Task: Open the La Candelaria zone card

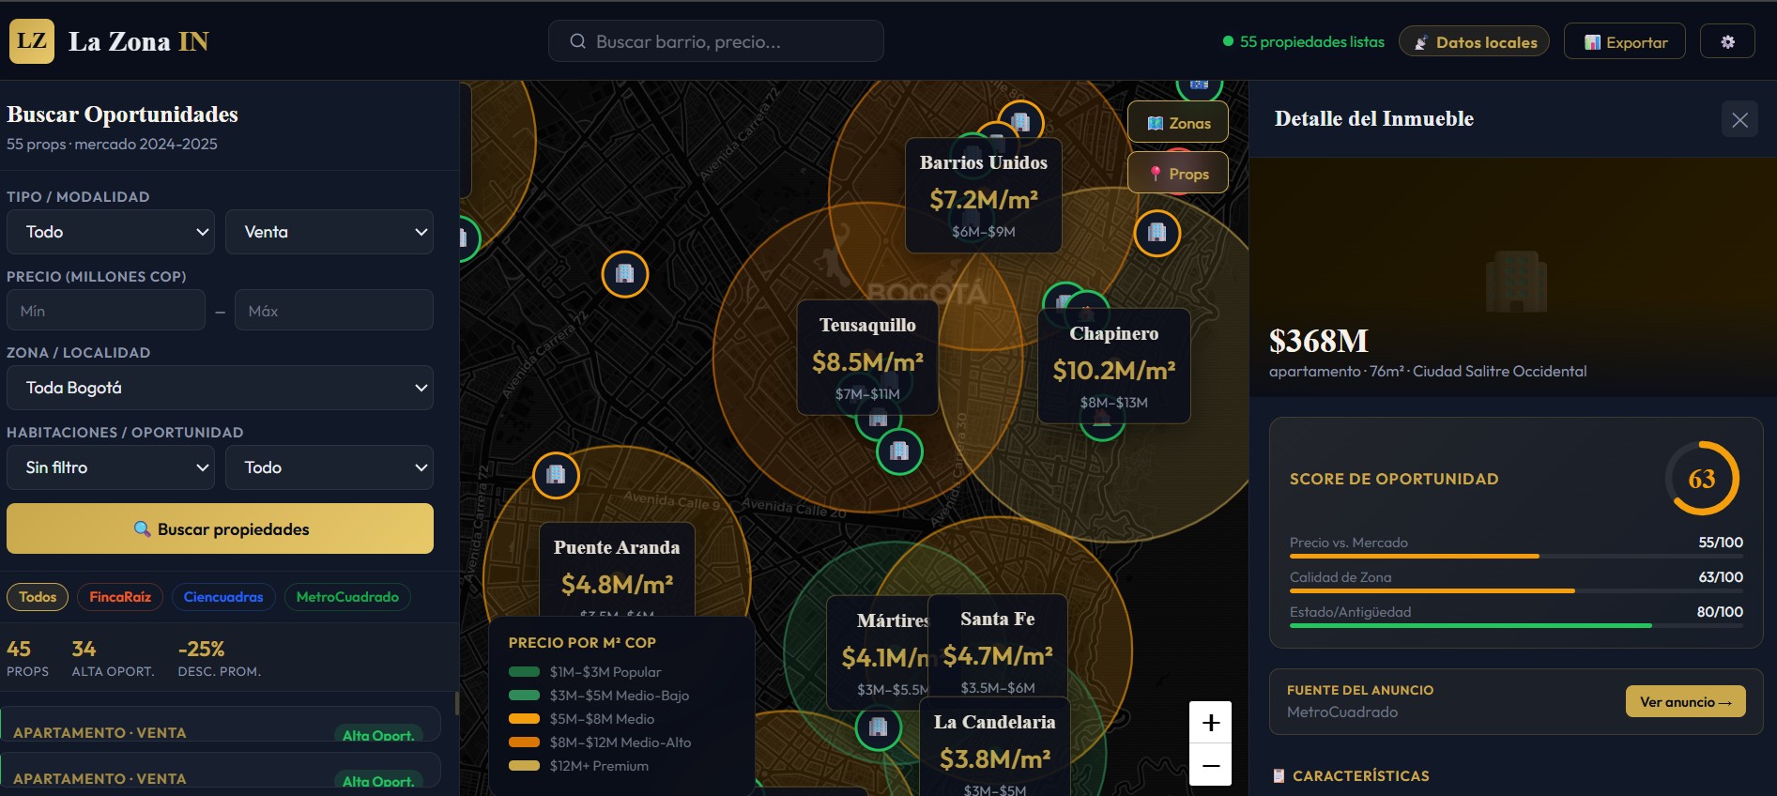Action: click(995, 747)
